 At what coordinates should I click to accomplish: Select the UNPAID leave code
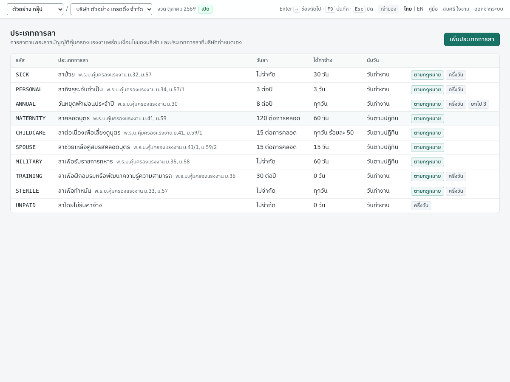tap(25, 205)
